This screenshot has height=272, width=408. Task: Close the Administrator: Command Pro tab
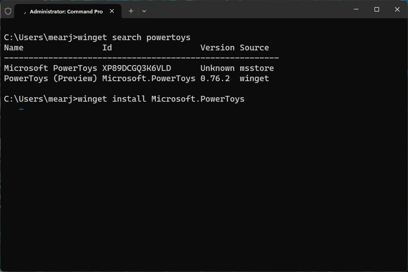(112, 11)
